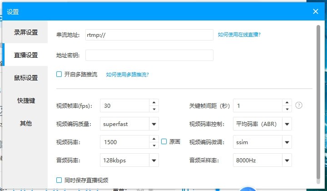Open the 如何使用在线直播? help link
Image resolution: width=327 pixels, height=191 pixels.
click(x=239, y=35)
